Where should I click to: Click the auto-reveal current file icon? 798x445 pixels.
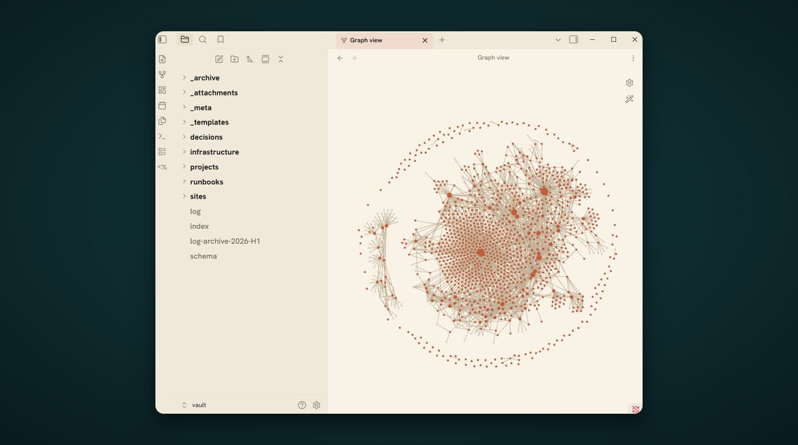265,59
